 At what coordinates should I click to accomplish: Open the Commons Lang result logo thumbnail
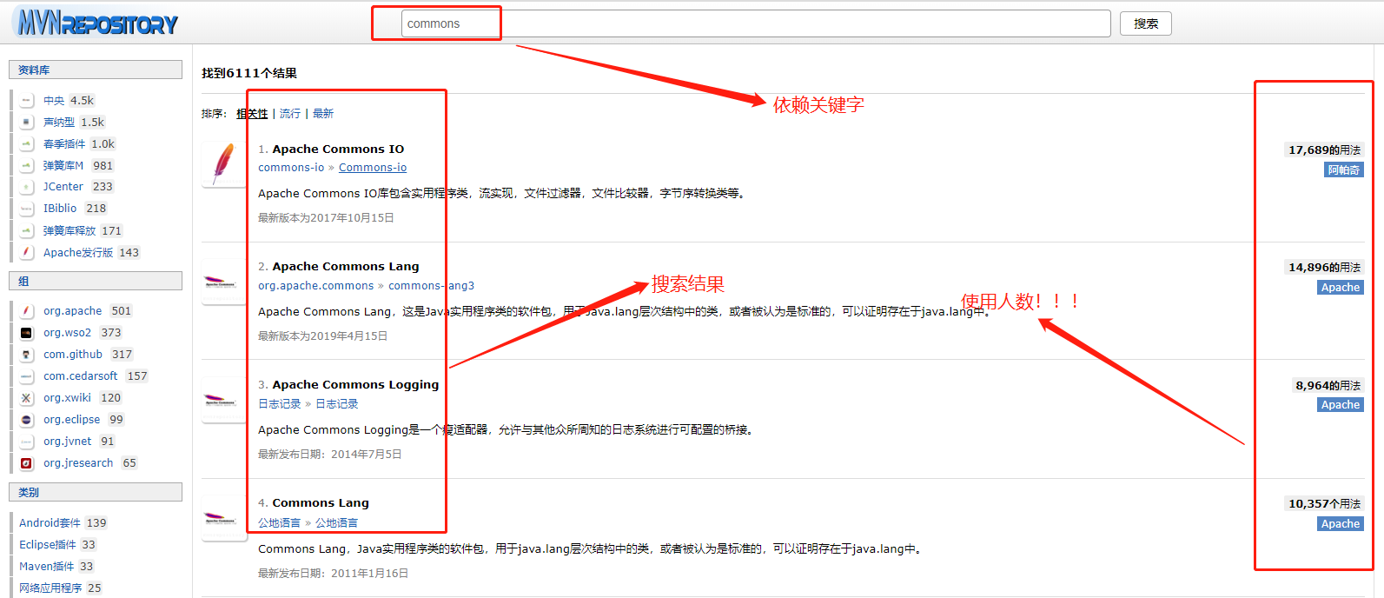(224, 518)
